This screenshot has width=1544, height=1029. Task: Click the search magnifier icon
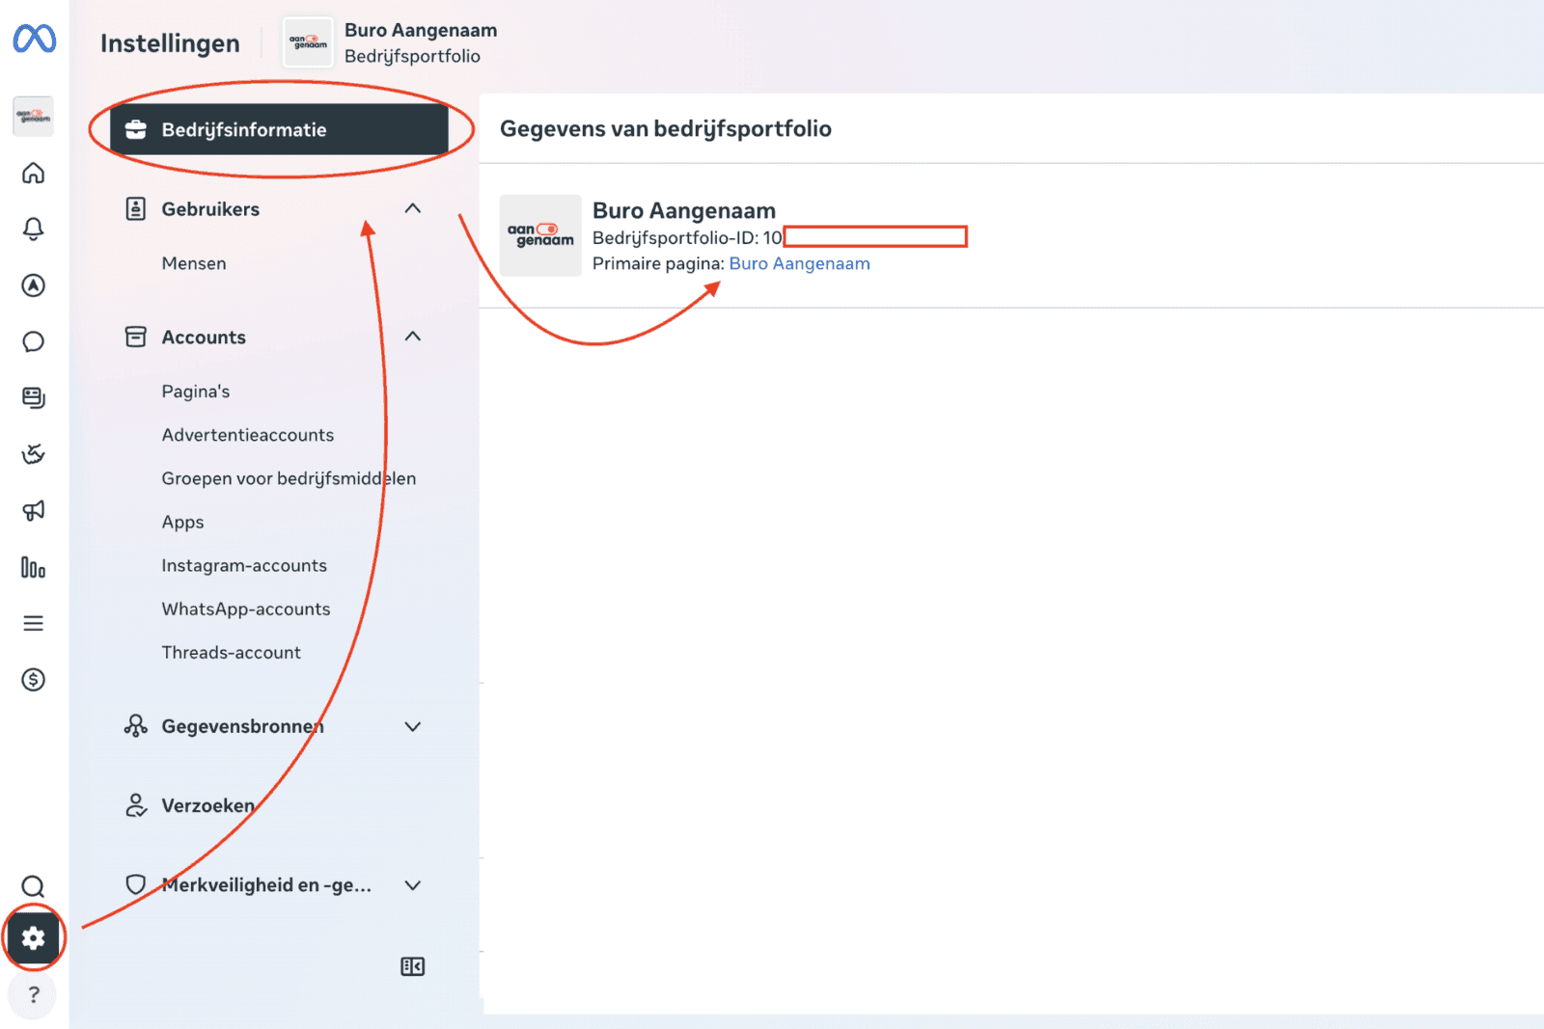click(x=34, y=886)
